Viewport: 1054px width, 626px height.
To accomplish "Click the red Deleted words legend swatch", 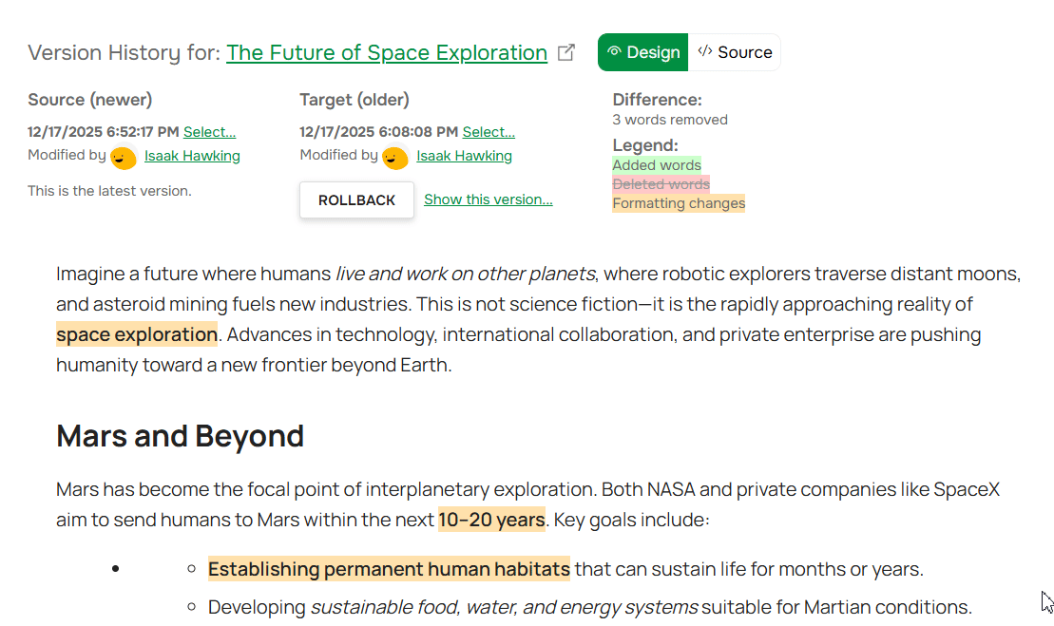I will [661, 184].
